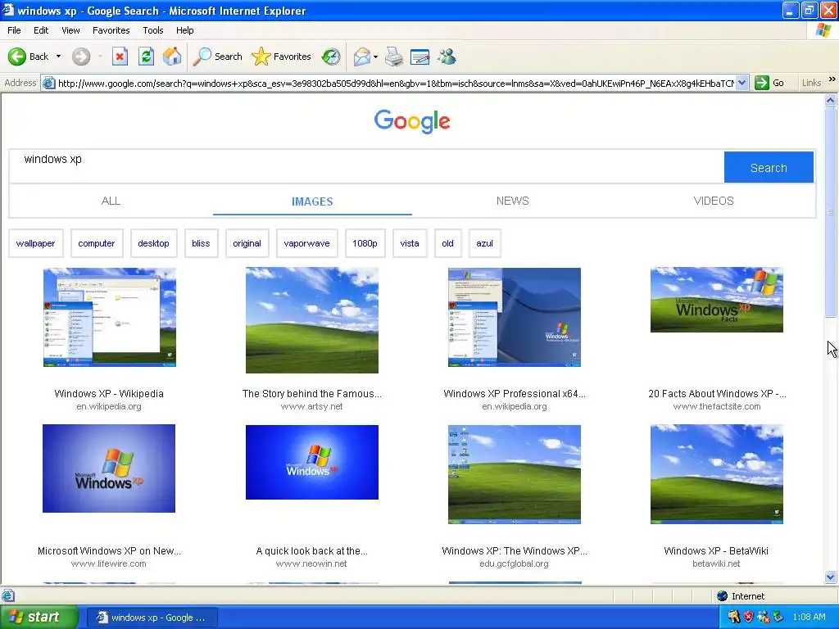839x629 pixels.
Task: Go to Home page icon
Action: (x=172, y=57)
